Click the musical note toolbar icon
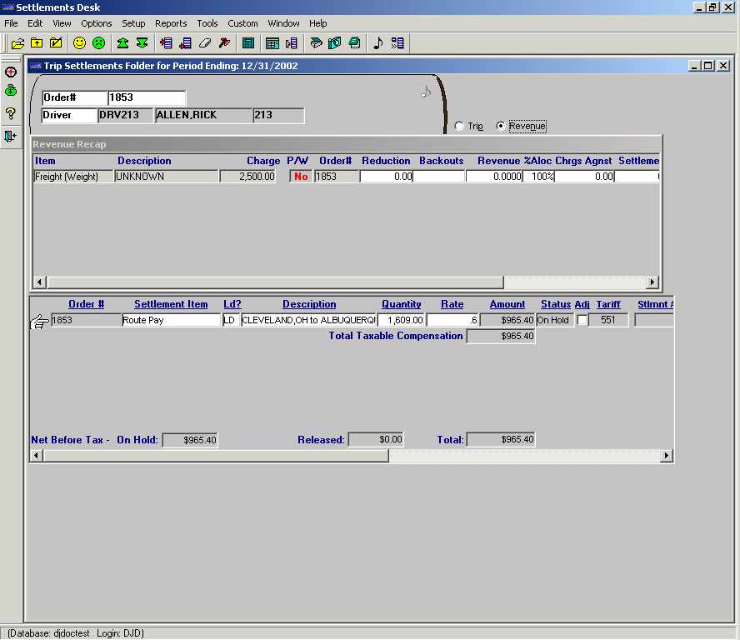 tap(377, 43)
